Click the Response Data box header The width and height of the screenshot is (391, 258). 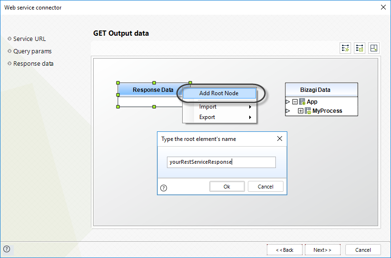[153, 90]
